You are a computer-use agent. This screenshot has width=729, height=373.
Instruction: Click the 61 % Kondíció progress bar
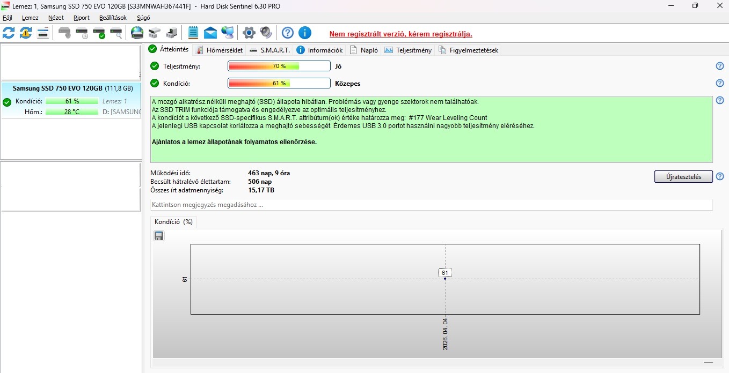(279, 83)
